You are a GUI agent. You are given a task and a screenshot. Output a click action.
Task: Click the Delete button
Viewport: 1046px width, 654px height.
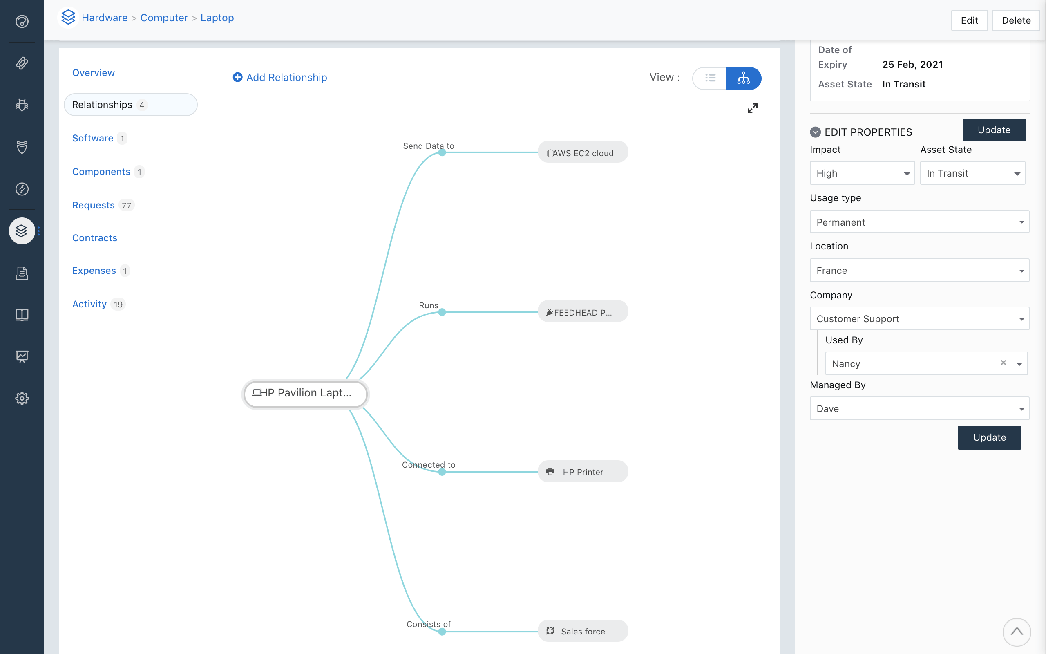tap(1015, 20)
